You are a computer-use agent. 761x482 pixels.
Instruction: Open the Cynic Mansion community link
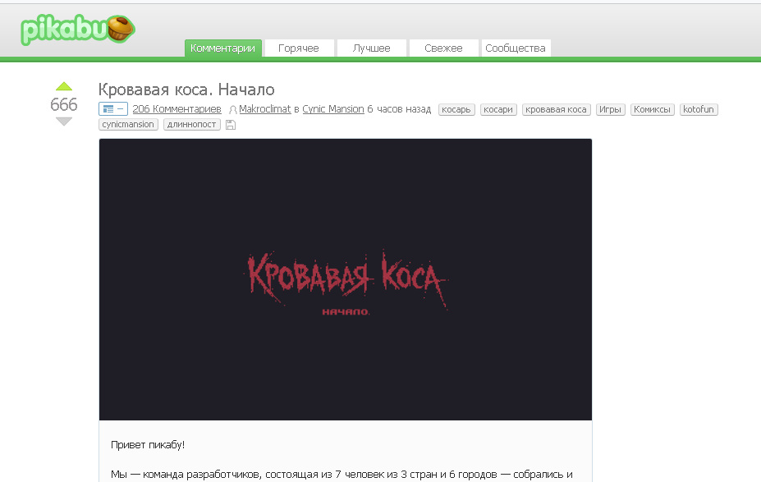(x=332, y=109)
